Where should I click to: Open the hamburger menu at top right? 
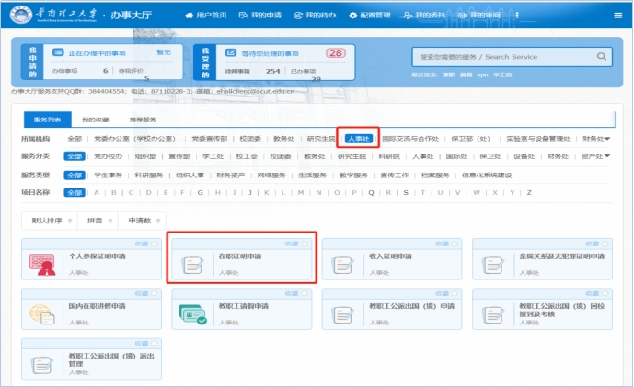click(x=618, y=16)
